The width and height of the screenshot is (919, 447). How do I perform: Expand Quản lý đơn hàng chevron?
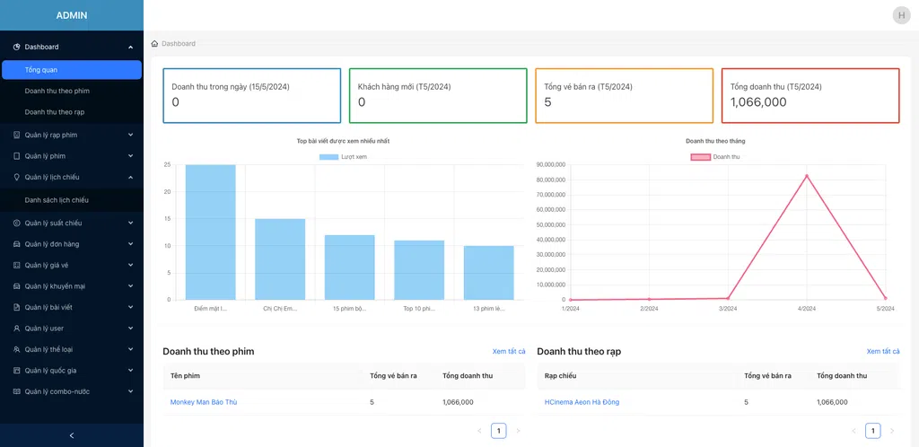point(130,244)
